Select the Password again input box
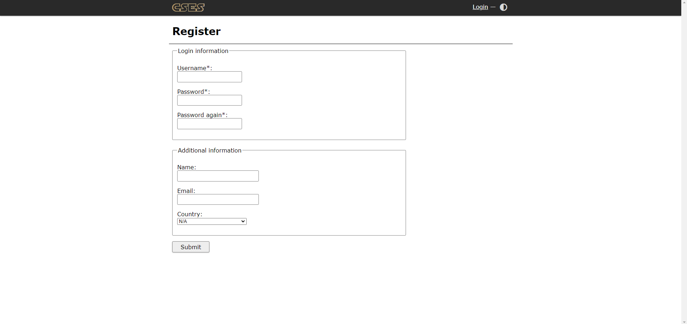 [209, 124]
